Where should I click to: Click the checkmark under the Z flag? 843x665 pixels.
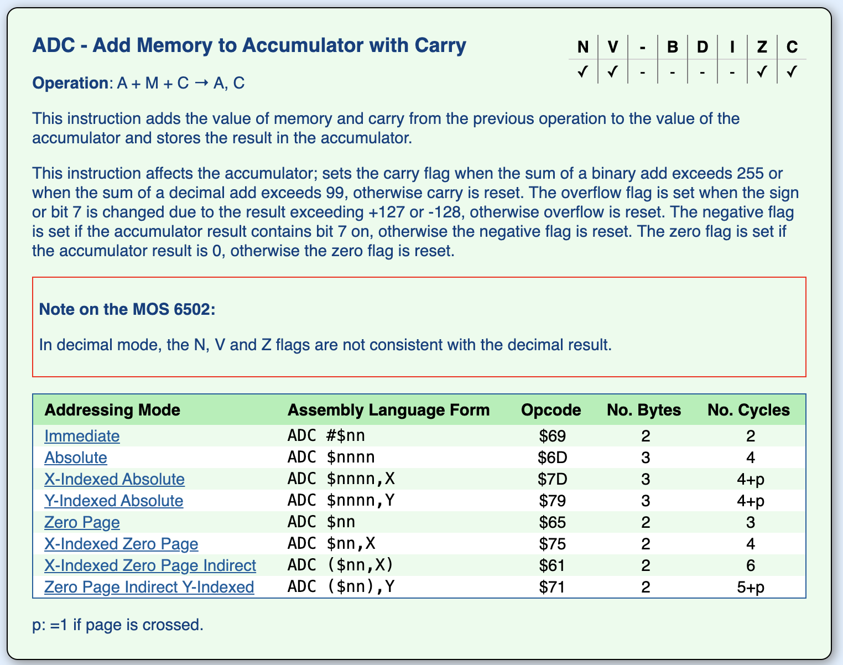(762, 72)
